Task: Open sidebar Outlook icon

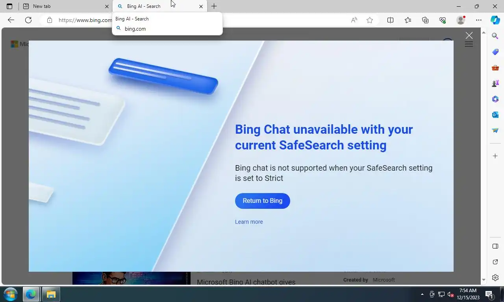Action: click(x=495, y=115)
